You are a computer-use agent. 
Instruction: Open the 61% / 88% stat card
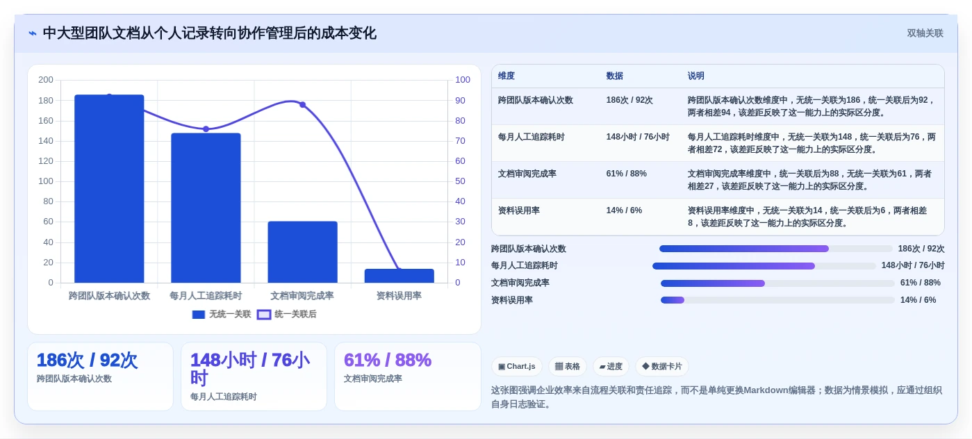coord(407,376)
